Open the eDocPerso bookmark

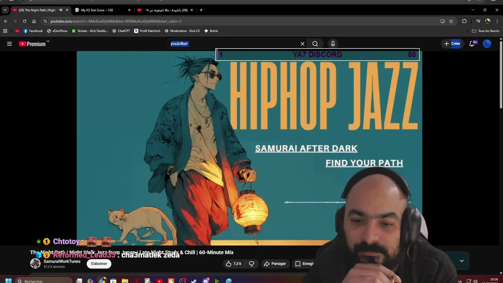pos(57,31)
